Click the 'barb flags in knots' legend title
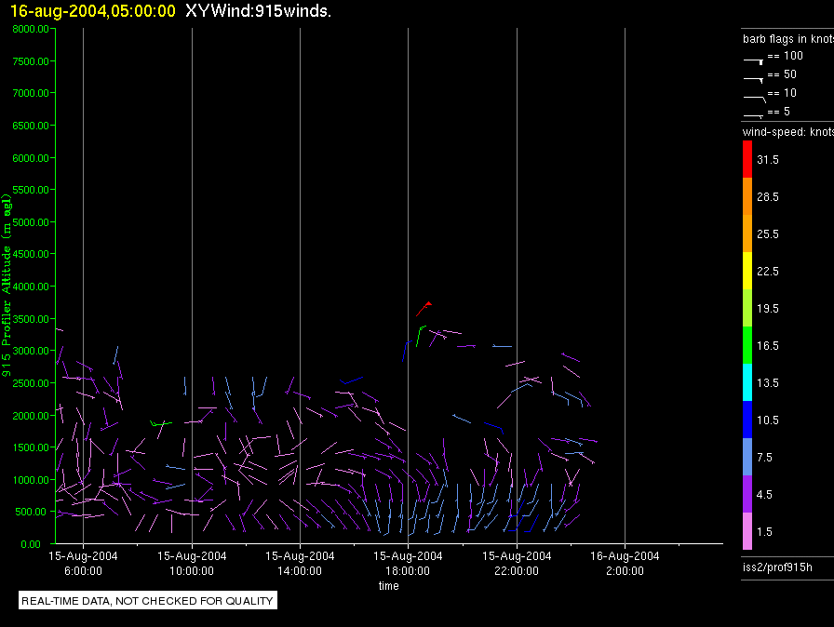The width and height of the screenshot is (834, 627). [787, 39]
